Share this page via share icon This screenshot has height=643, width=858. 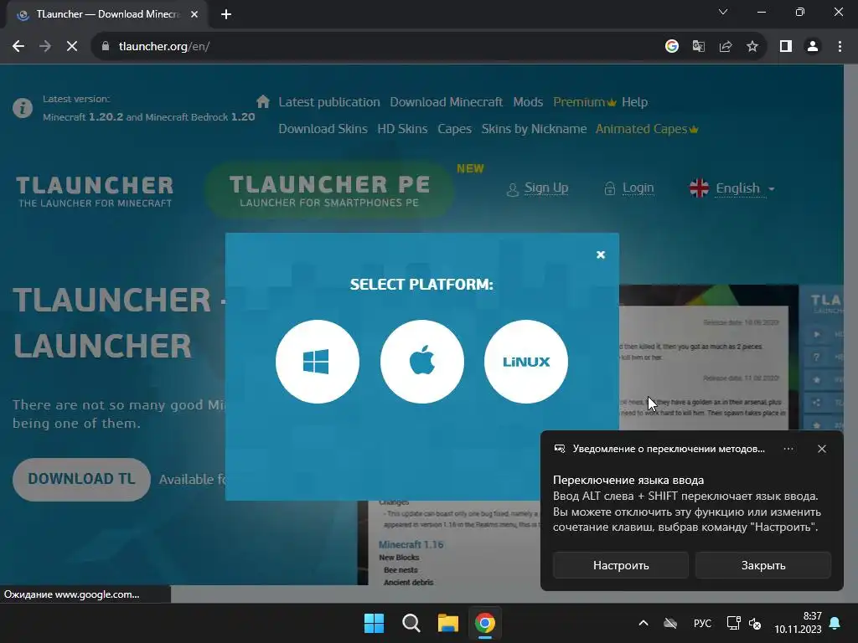pyautogui.click(x=726, y=47)
